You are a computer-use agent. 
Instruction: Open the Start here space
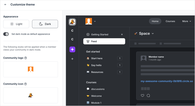[x=97, y=58]
